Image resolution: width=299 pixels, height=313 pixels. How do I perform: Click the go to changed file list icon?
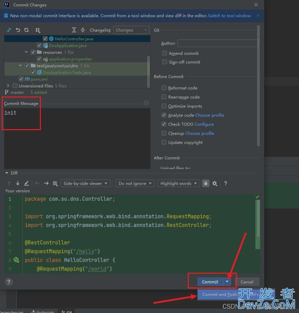(55, 183)
